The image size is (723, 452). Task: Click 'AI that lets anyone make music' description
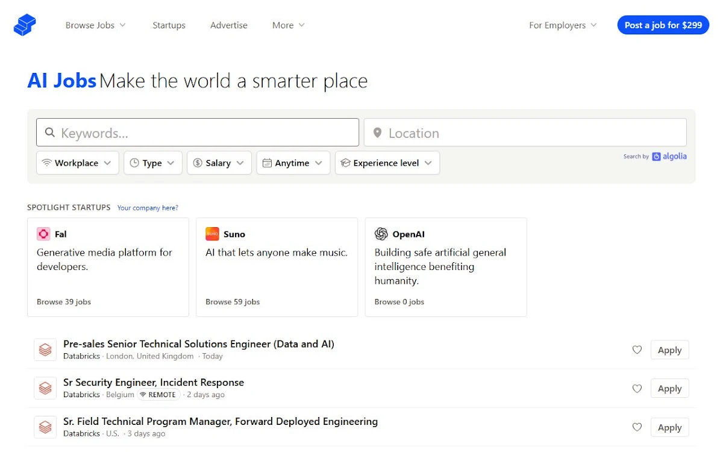[x=277, y=253]
